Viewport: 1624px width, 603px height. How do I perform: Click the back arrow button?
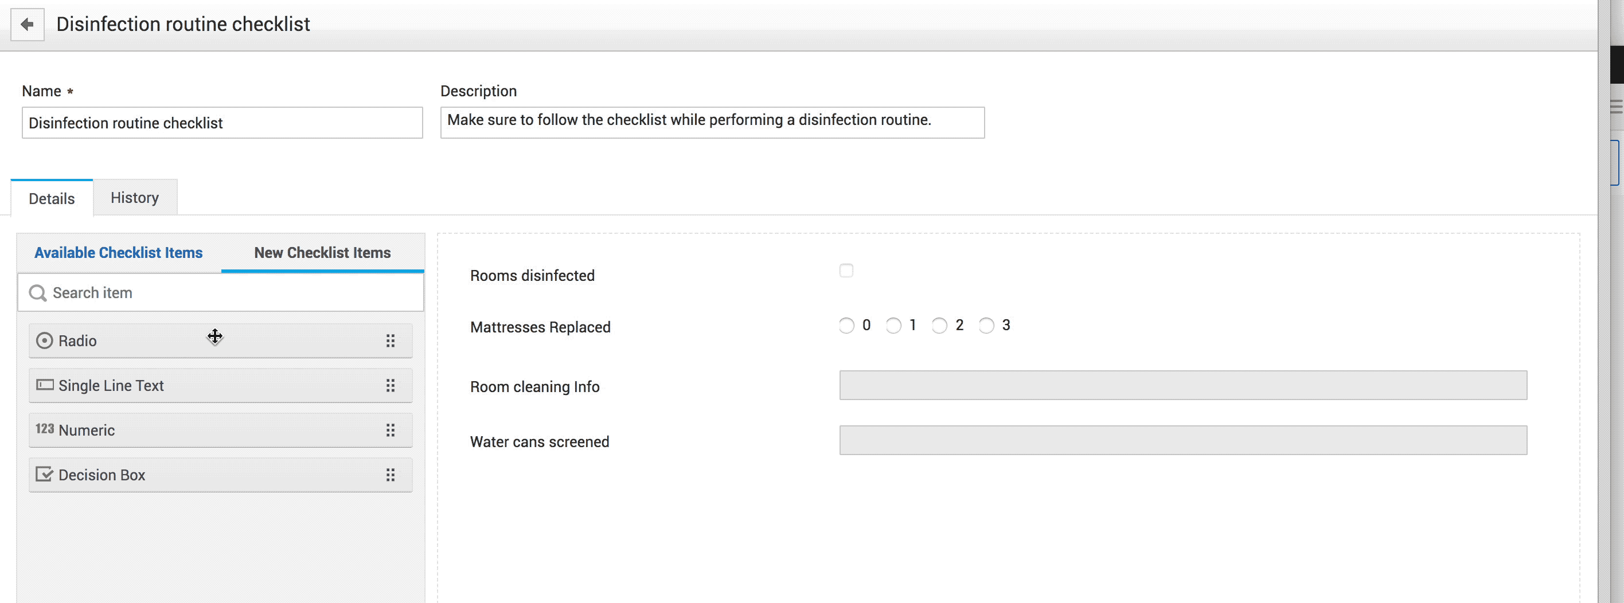coord(27,25)
